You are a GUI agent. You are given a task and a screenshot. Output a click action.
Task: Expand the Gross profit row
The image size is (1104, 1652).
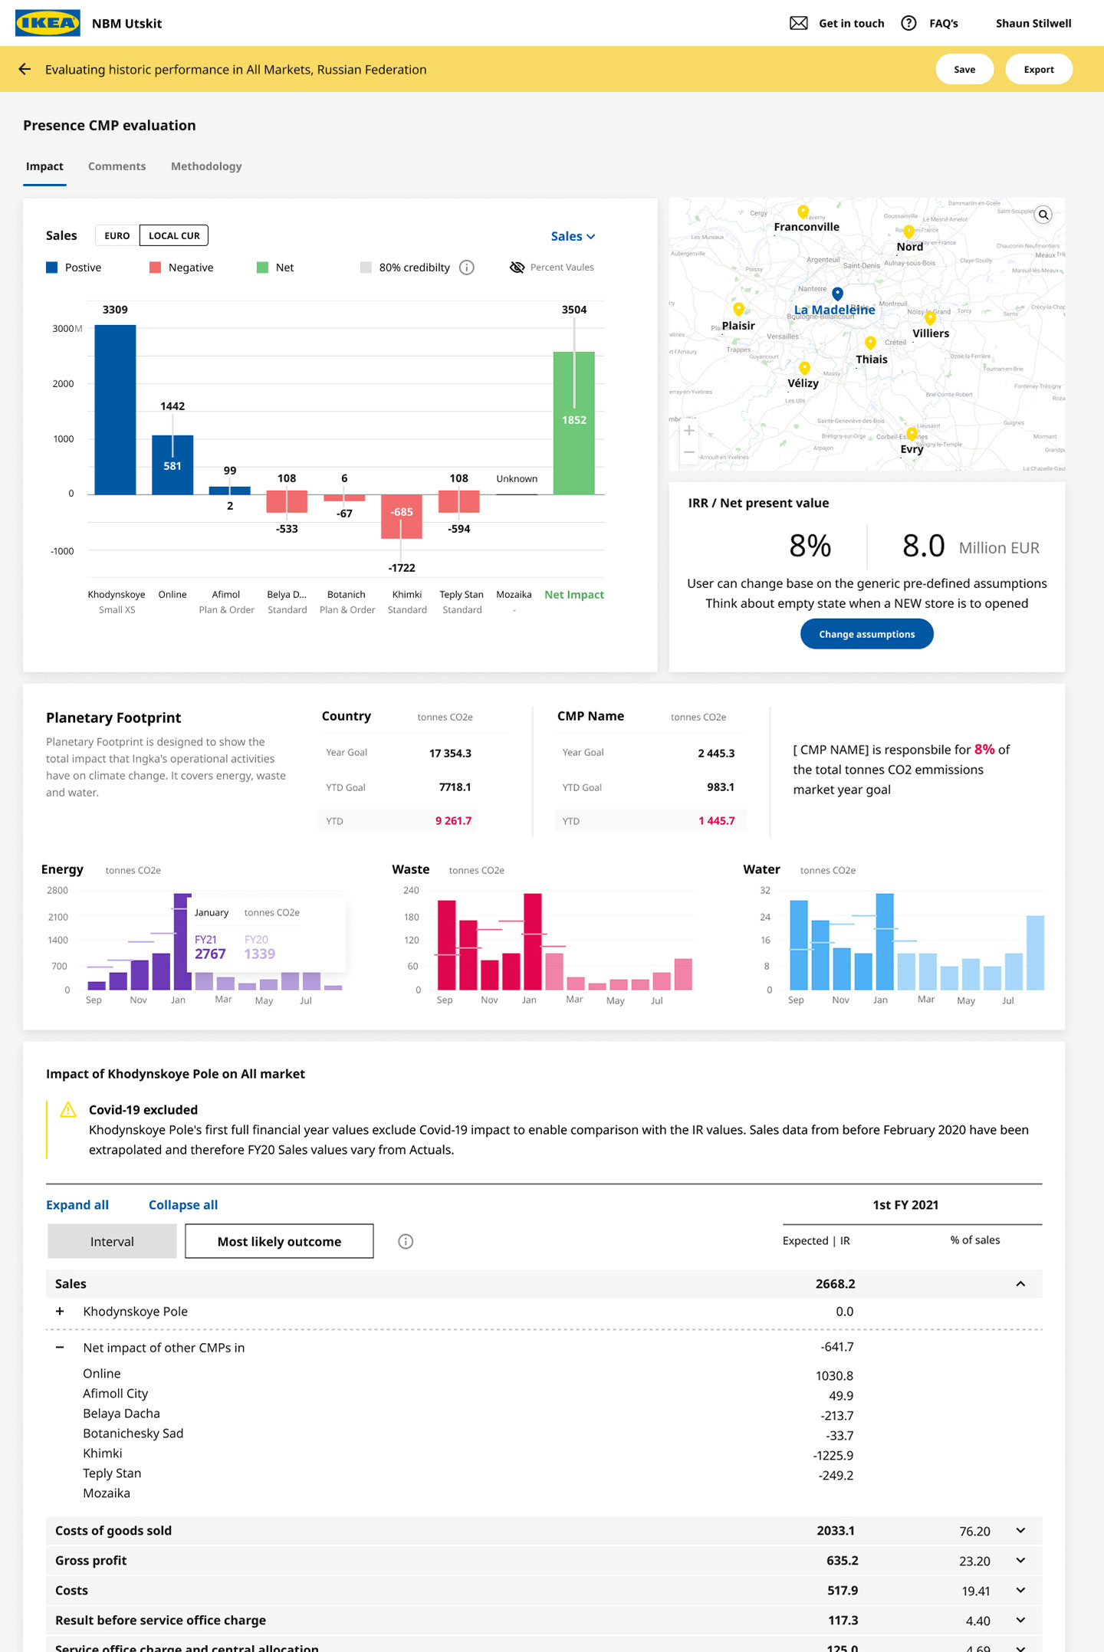coord(1020,1561)
